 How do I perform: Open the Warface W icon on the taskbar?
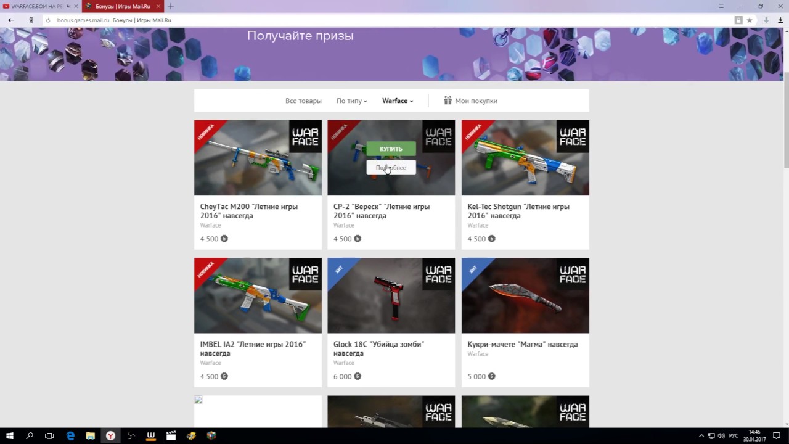point(151,435)
